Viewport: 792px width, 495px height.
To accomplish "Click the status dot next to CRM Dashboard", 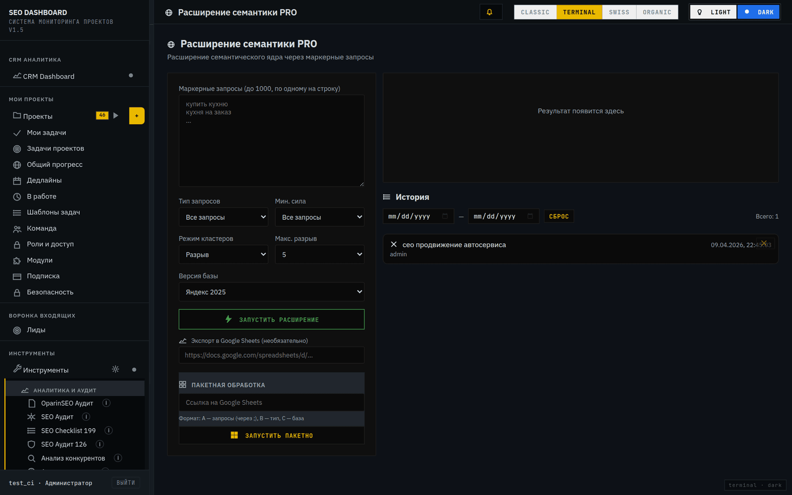I will pyautogui.click(x=131, y=76).
